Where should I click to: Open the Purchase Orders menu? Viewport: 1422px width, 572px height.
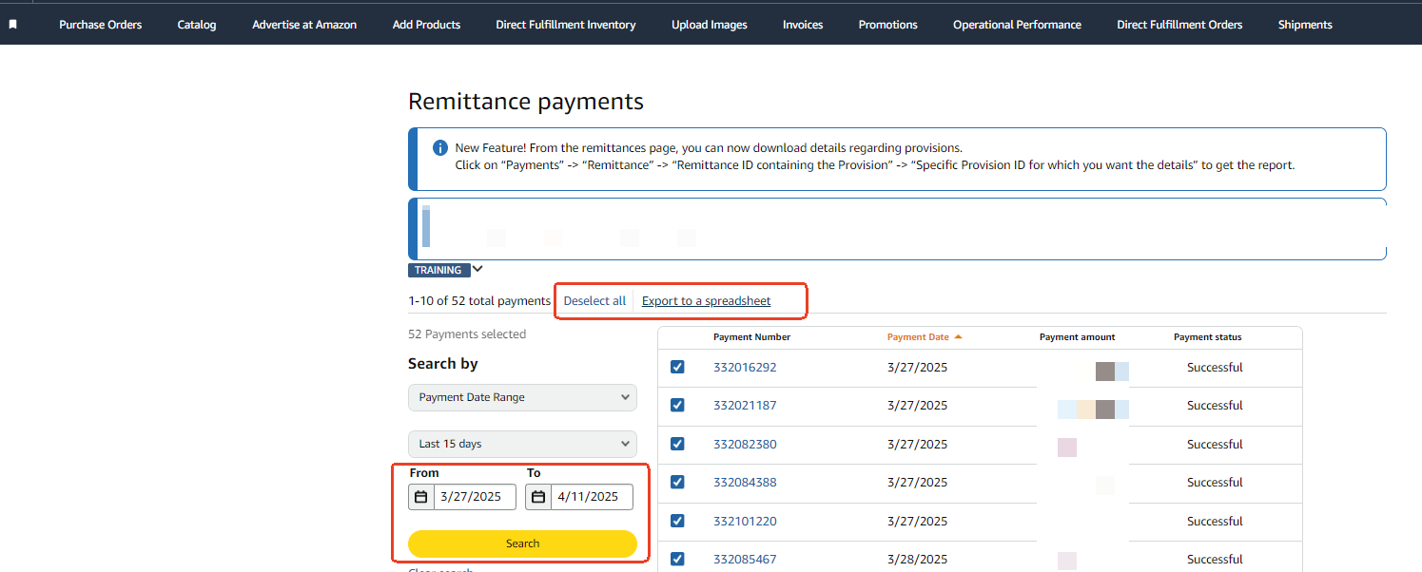click(100, 25)
